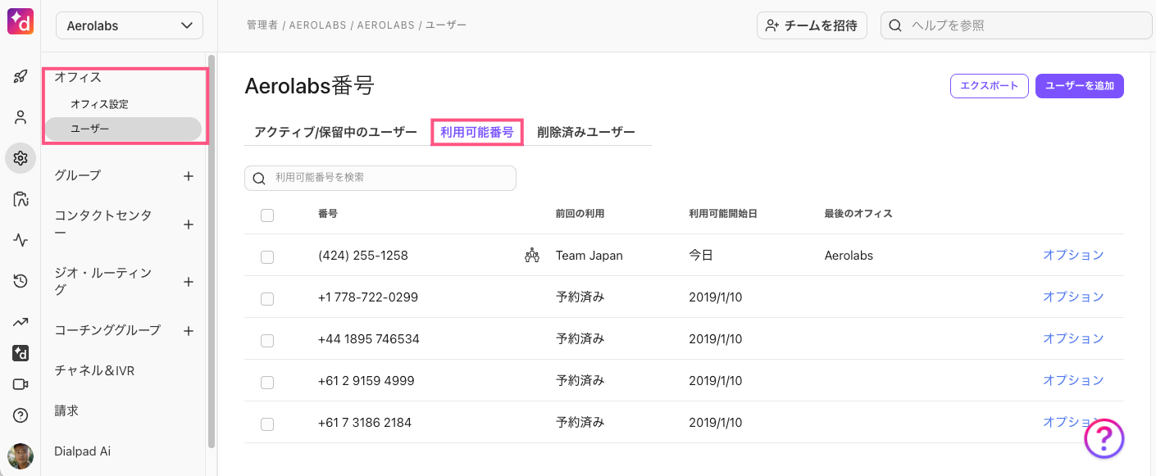Switch to 削除済みユーザー tab
The image size is (1156, 476).
(586, 132)
